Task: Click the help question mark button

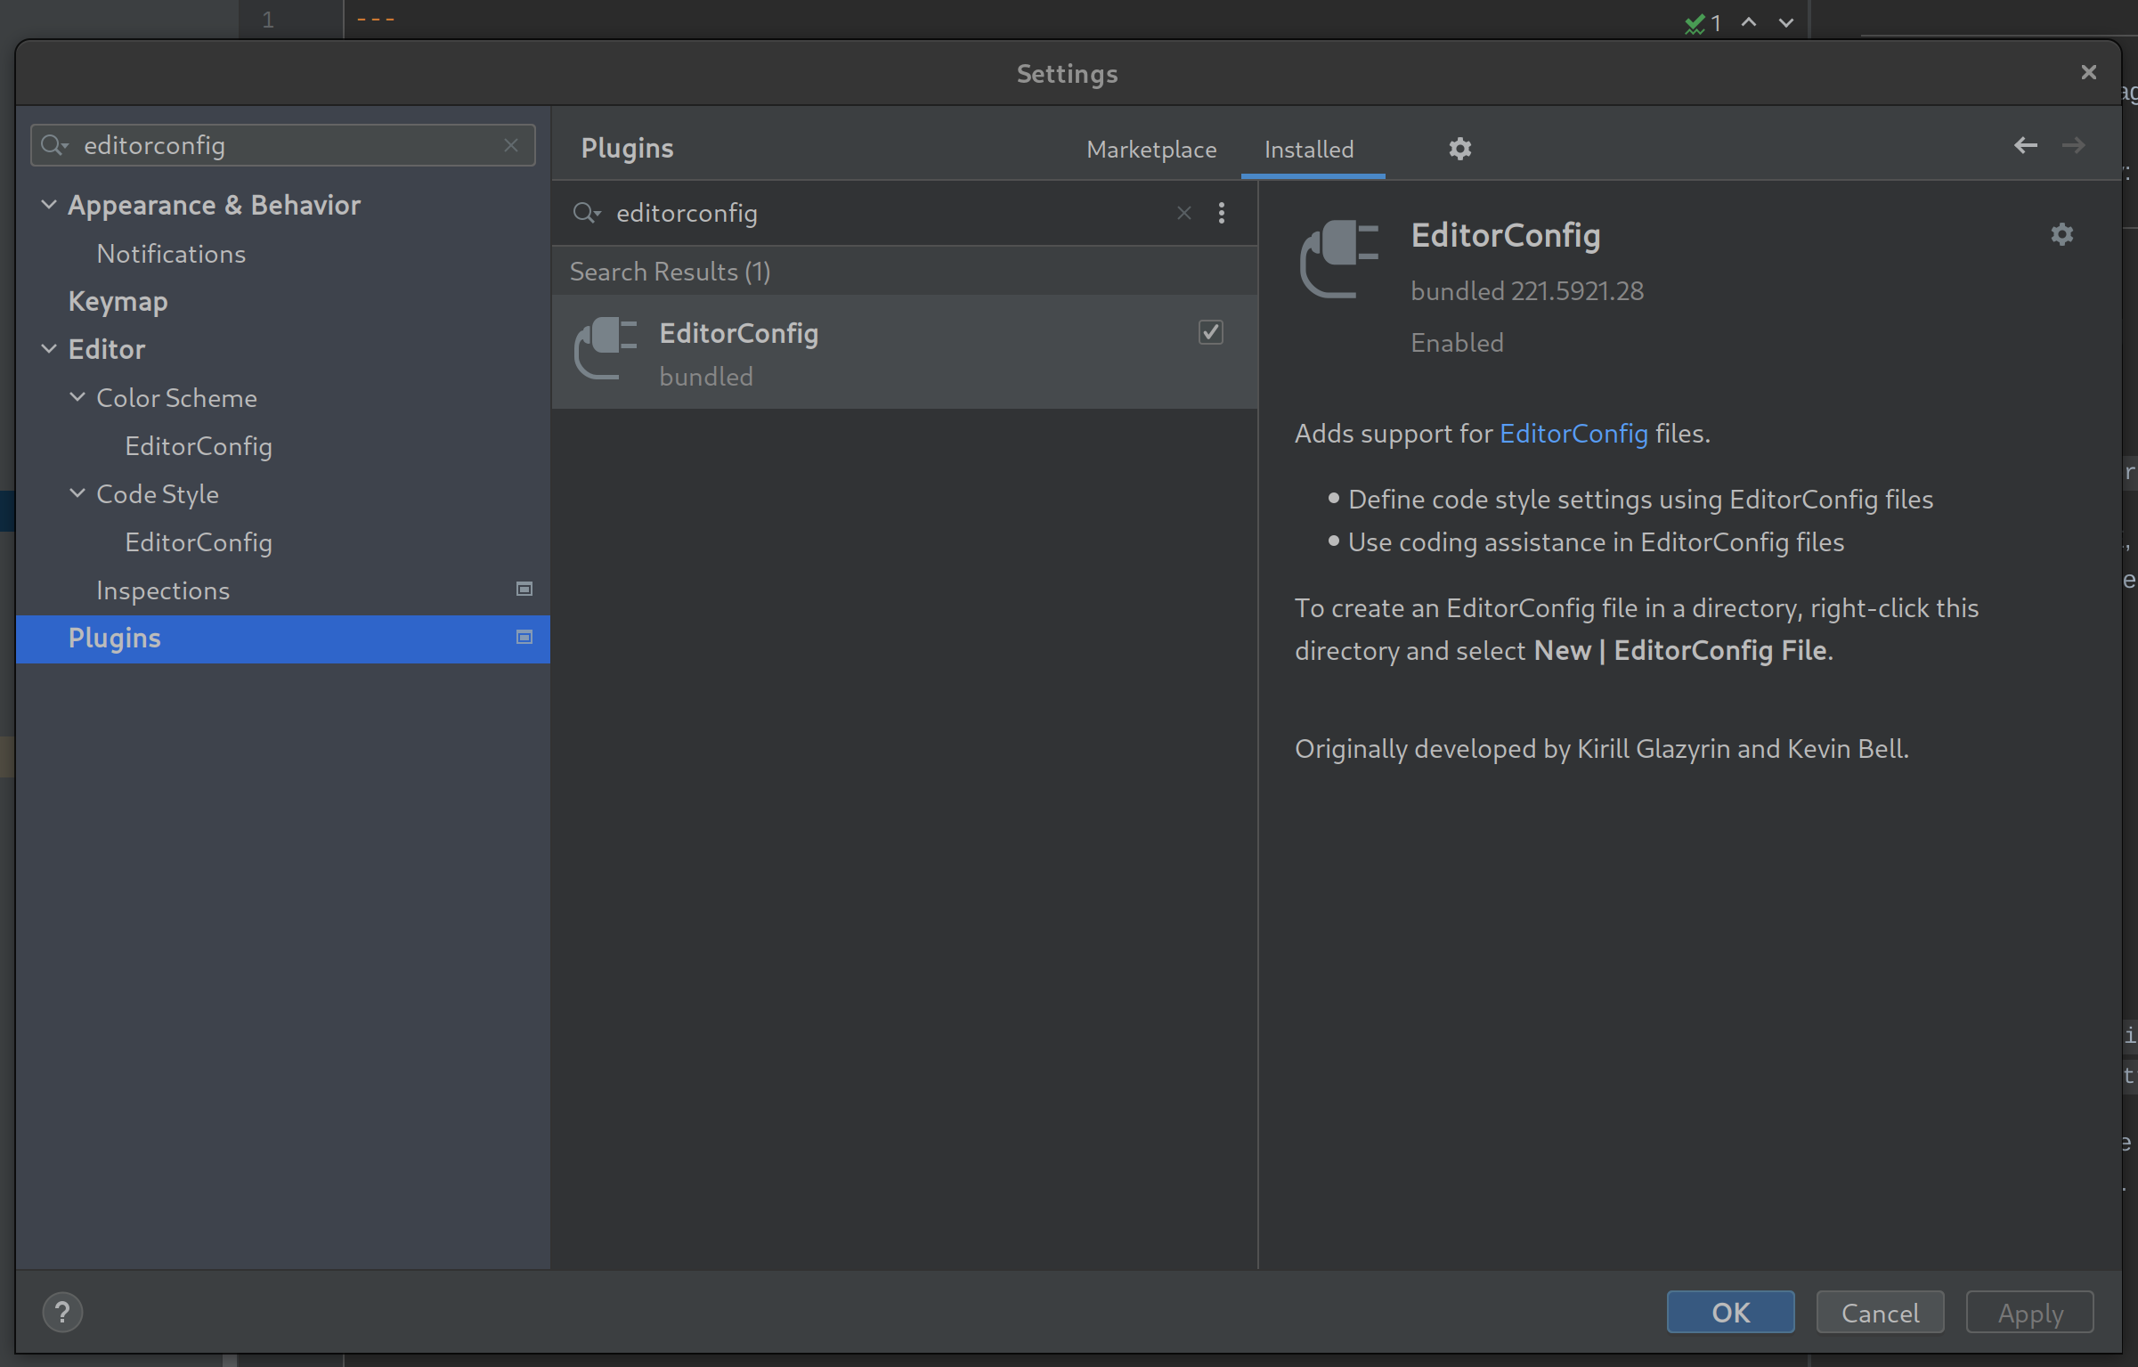Action: (x=62, y=1312)
